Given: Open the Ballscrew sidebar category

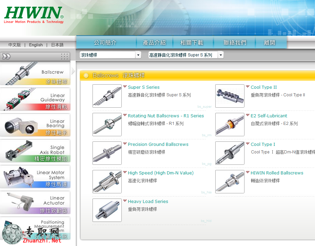Looking at the screenshot, I should click(x=35, y=73).
